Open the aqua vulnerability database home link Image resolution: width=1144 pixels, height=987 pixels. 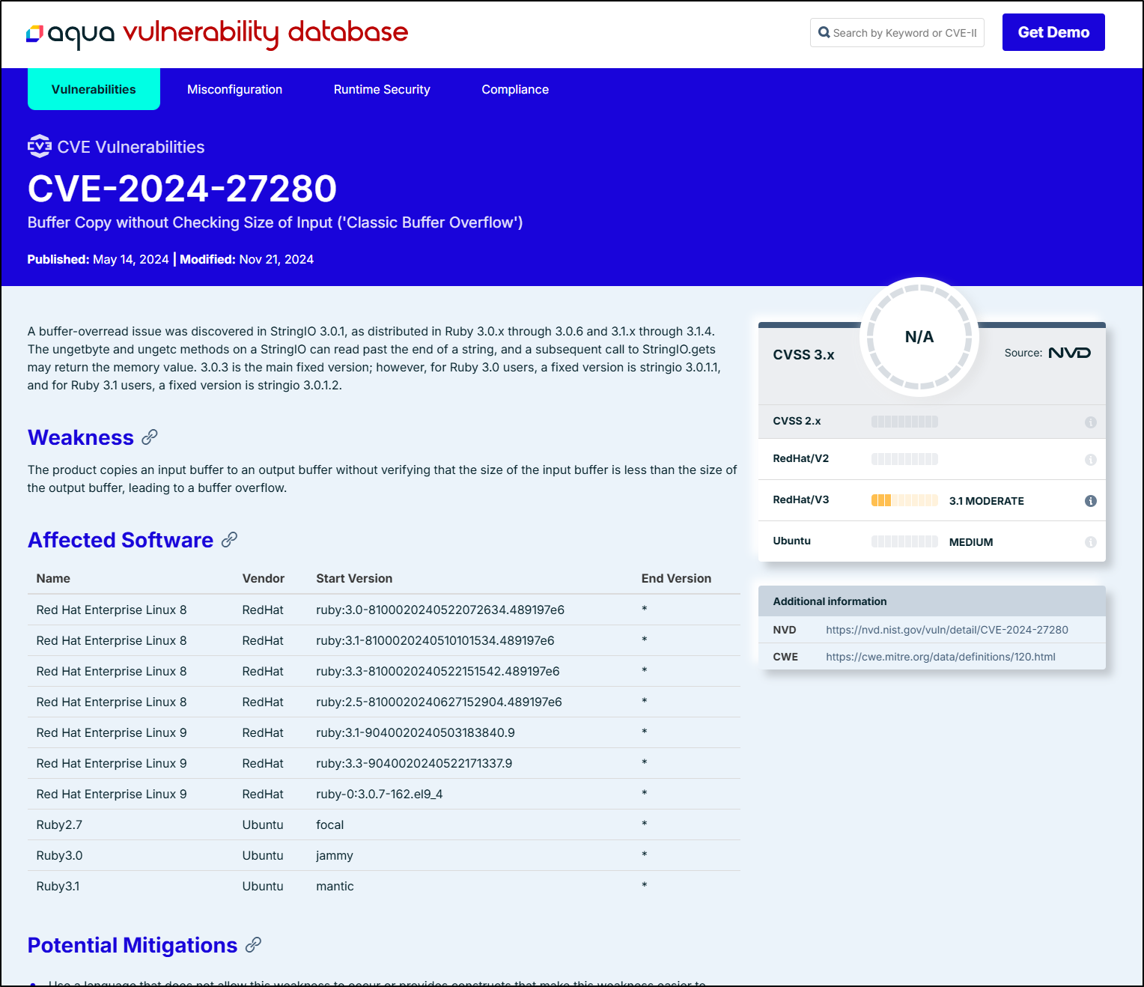pos(217,33)
